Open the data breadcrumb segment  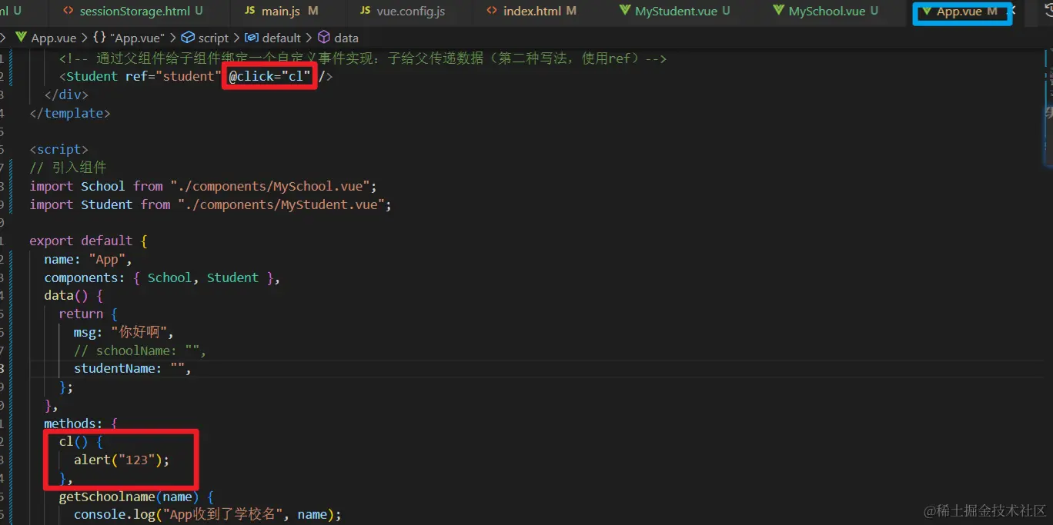(338, 38)
